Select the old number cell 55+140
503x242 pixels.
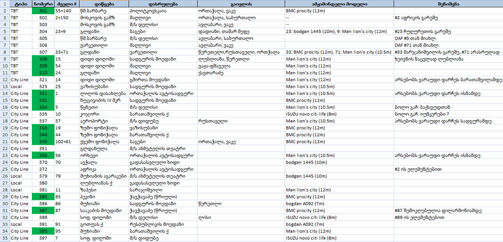pos(66,11)
